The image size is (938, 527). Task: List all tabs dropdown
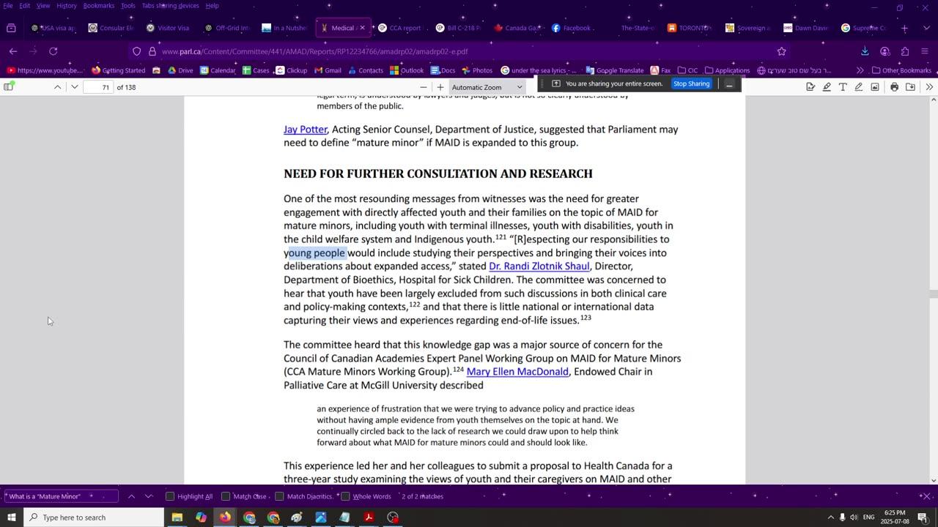[x=926, y=28]
